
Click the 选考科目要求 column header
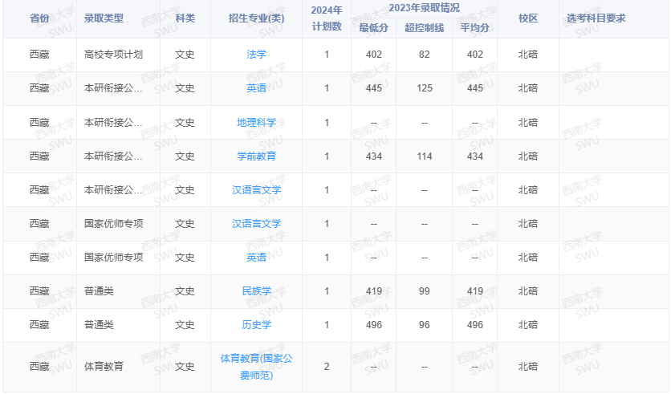click(x=596, y=18)
